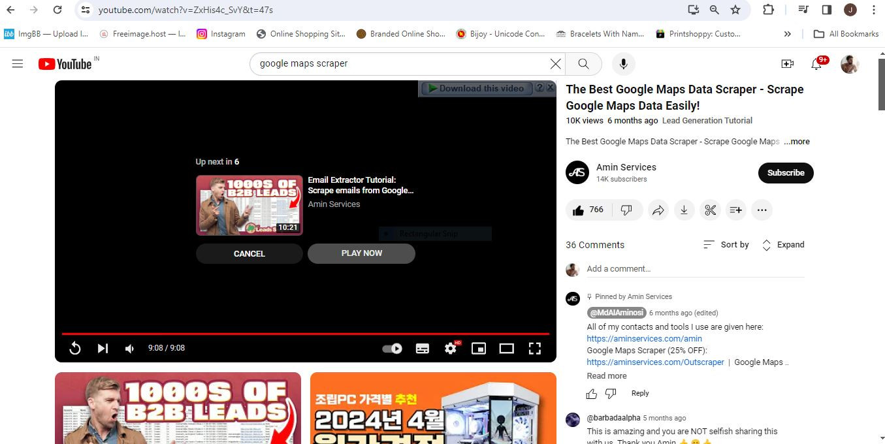The height and width of the screenshot is (444, 885).
Task: Subscribe to Amin Services
Action: pyautogui.click(x=786, y=173)
